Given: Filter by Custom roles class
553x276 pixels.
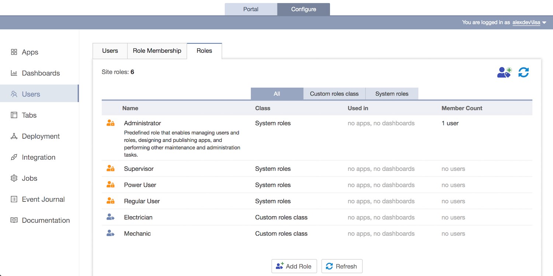Looking at the screenshot, I should point(334,94).
